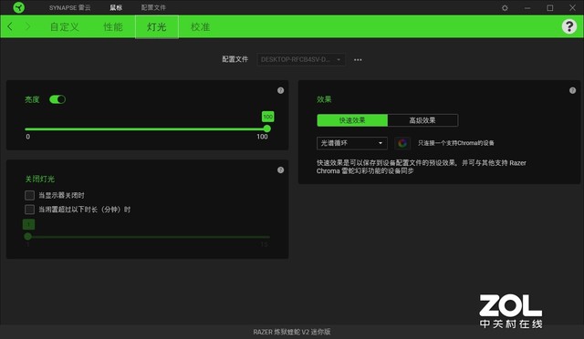Expand the 光谱循环 effect dropdown
The height and width of the screenshot is (339, 584).
point(352,143)
